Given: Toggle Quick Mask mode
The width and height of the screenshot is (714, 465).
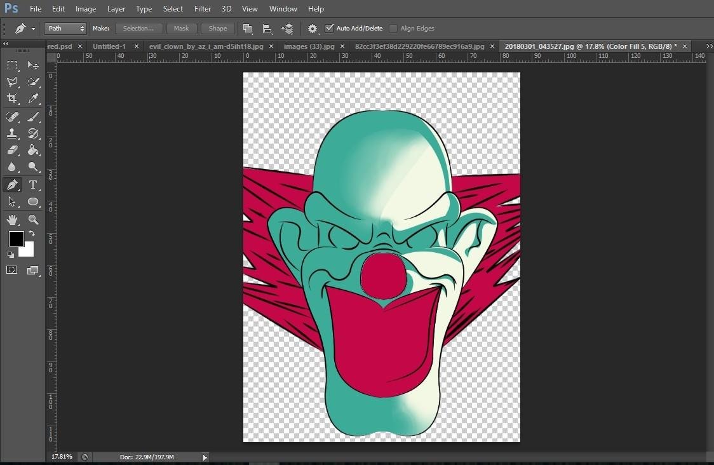Looking at the screenshot, I should click(x=12, y=270).
